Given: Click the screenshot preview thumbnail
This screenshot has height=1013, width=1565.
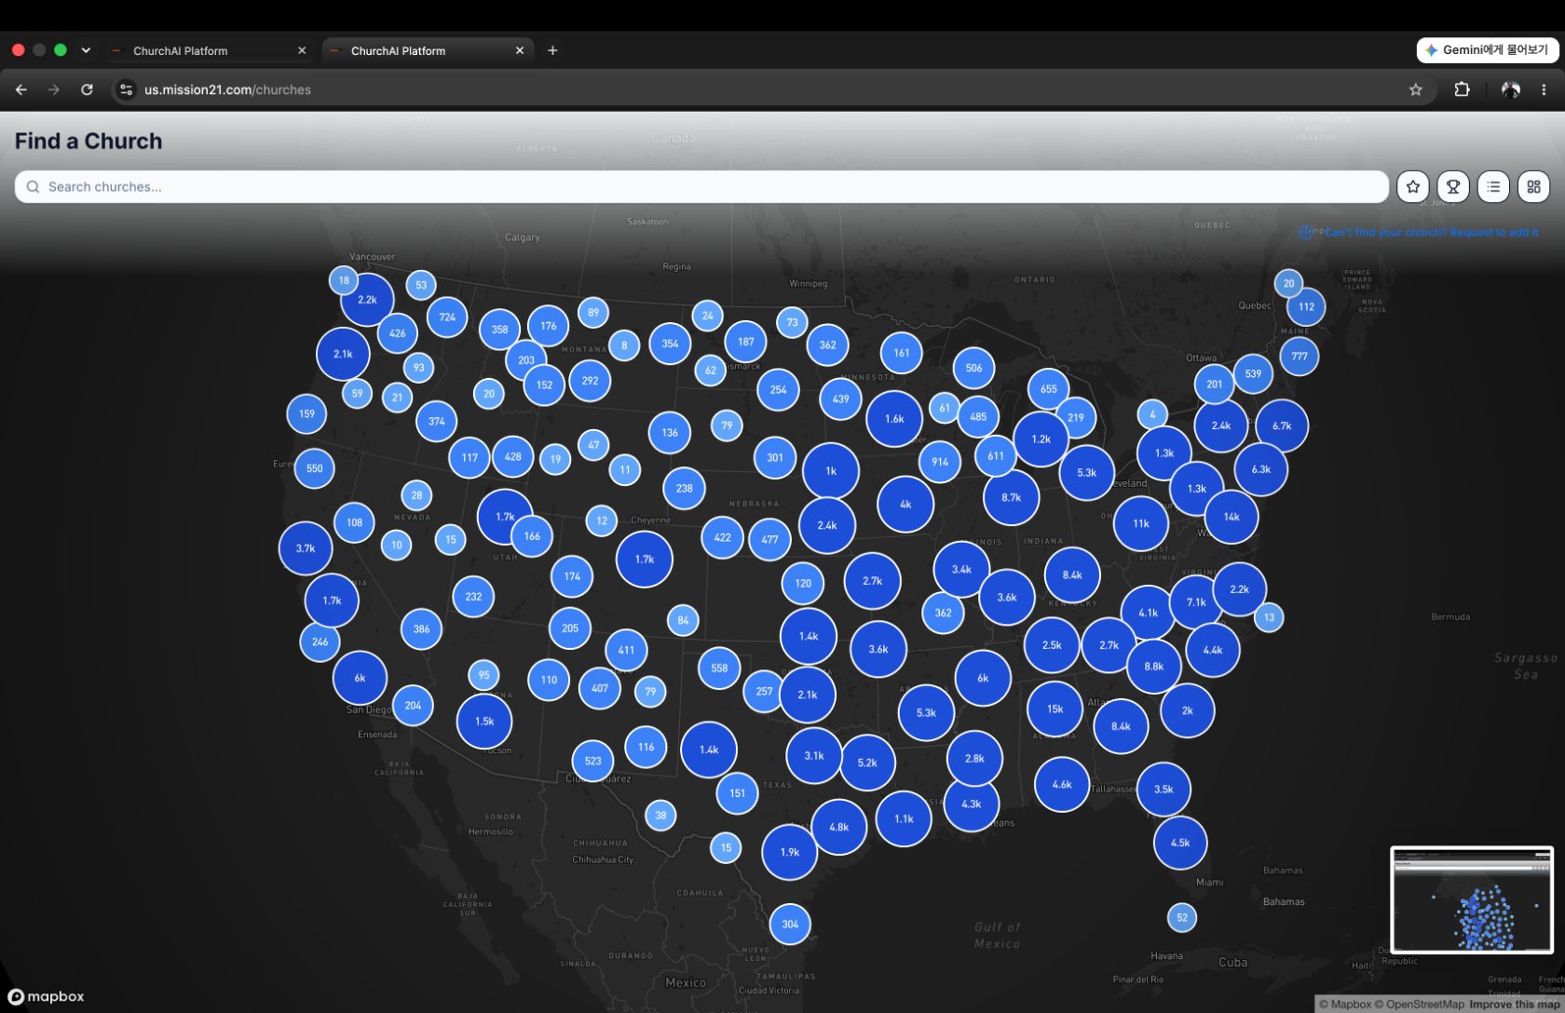Looking at the screenshot, I should (1472, 899).
